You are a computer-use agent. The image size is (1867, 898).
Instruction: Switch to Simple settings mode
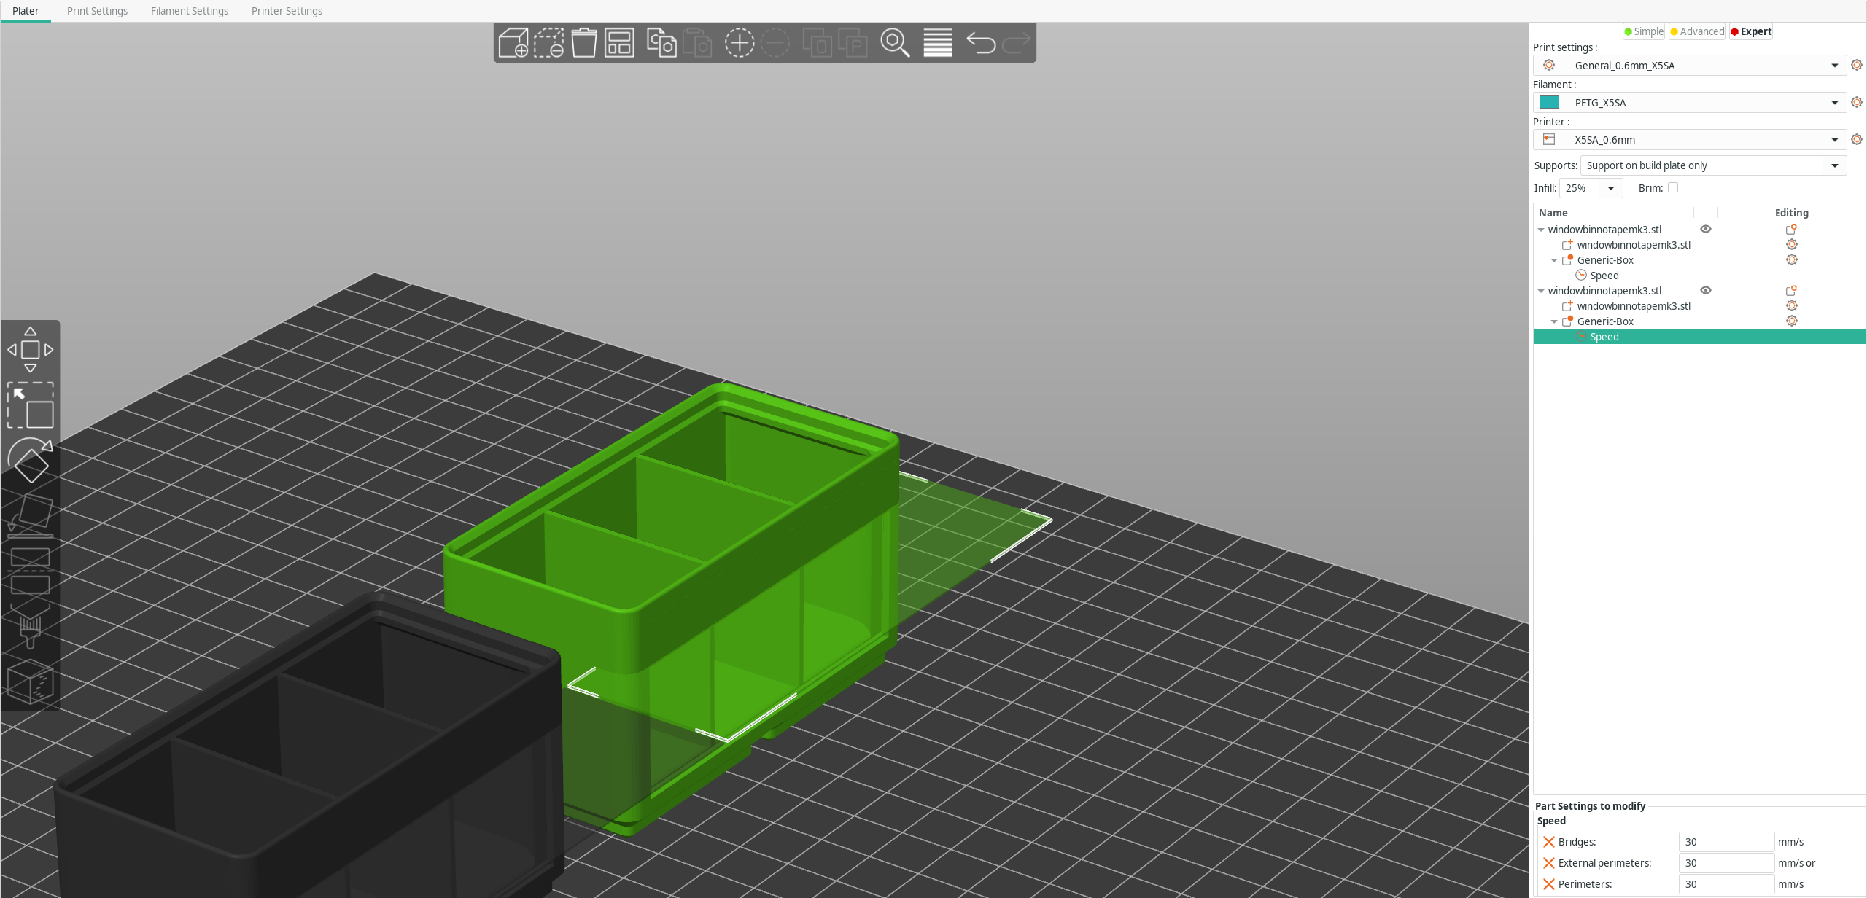point(1644,31)
